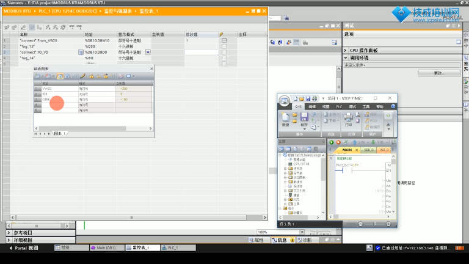The height and width of the screenshot is (264, 469).
Task: Switch to MAIN program tab in STEP 7
Action: 347,150
